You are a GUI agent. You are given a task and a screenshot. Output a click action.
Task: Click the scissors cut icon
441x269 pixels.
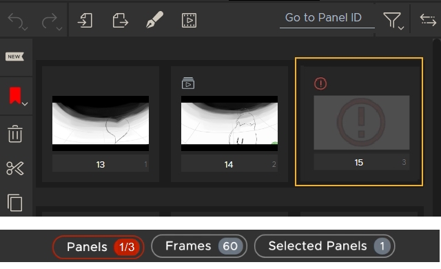click(x=15, y=168)
